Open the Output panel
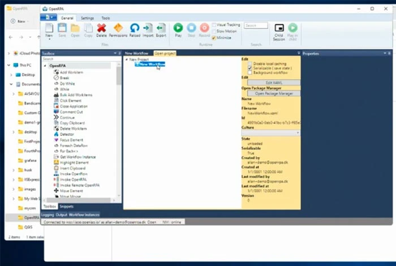396x266 pixels. [x=61, y=214]
